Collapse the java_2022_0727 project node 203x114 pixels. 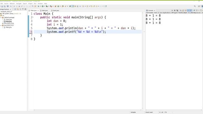point(1,25)
